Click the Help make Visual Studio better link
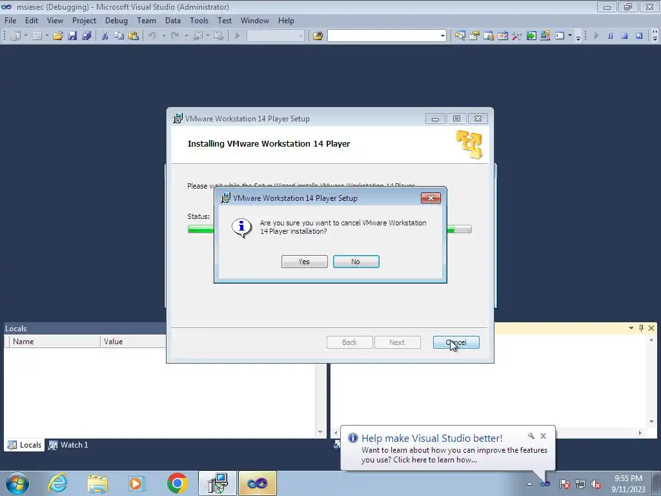Image resolution: width=661 pixels, height=496 pixels. [432, 438]
